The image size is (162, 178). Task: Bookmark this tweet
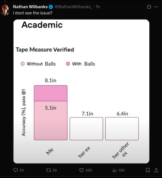tap(148, 170)
